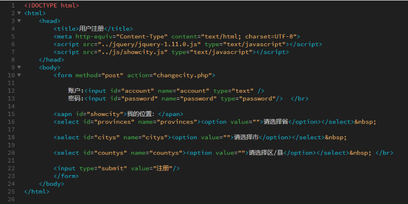Click the type="password" attribute on line 13
Image resolution: width=408 pixels, height=204 pixels.
tap(248, 98)
